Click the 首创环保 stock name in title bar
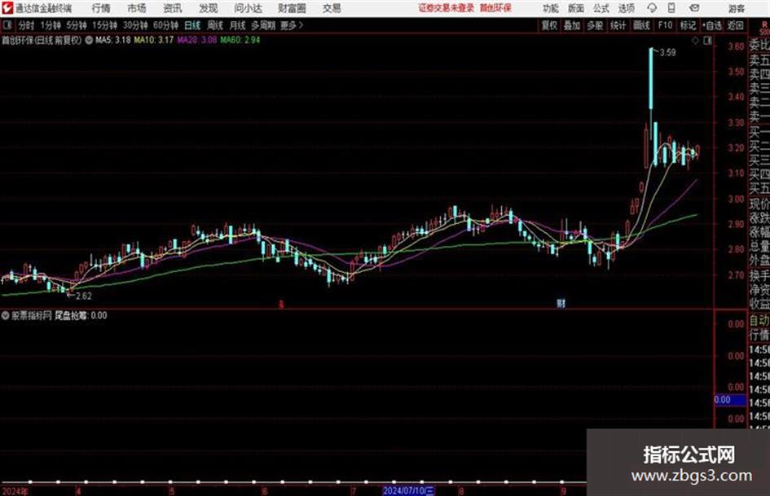Image resolution: width=770 pixels, height=496 pixels. point(495,8)
